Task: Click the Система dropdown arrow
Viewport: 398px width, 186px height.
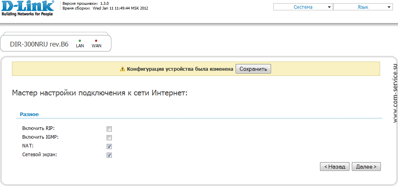Action: click(329, 7)
